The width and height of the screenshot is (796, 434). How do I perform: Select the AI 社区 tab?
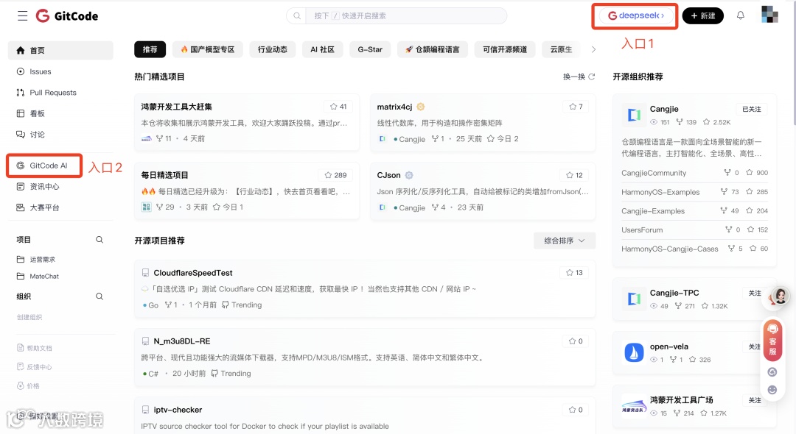pyautogui.click(x=322, y=49)
